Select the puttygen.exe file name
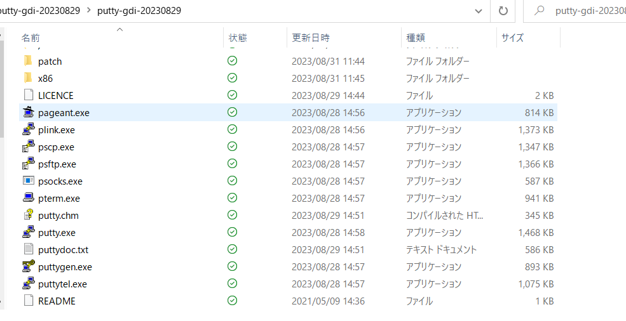Viewport: 626px width, 321px height. point(65,267)
